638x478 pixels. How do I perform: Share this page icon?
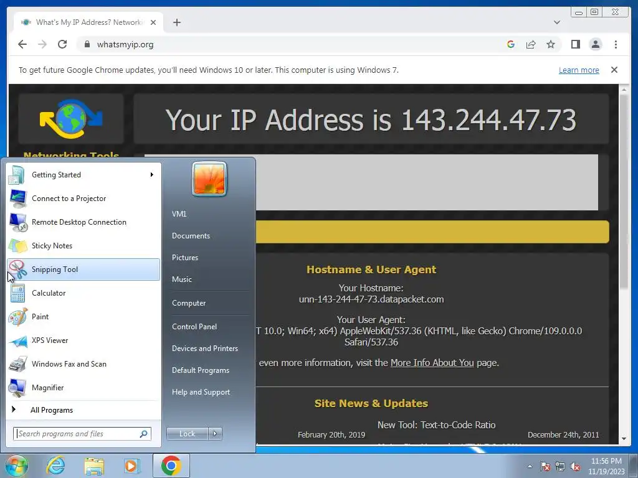[x=531, y=44]
